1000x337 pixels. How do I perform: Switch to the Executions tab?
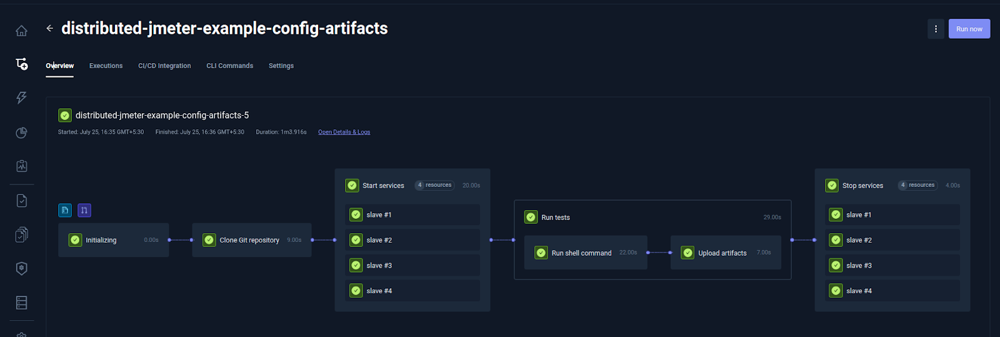106,66
